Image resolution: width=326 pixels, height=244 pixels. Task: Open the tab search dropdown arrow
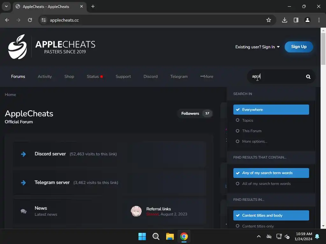[6, 6]
